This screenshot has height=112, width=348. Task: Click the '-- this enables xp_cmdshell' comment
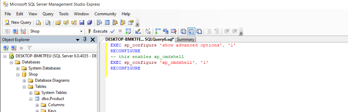tap(147, 57)
